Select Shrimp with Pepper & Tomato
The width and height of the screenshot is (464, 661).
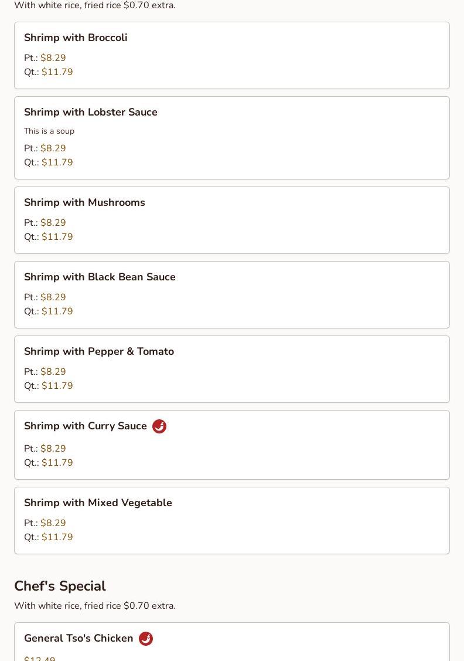tap(99, 351)
